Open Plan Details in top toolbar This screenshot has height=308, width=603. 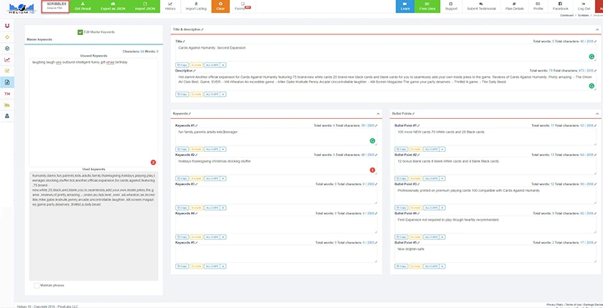(515, 6)
